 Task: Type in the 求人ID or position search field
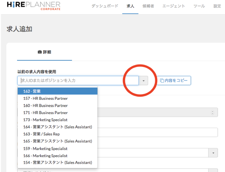click(x=78, y=81)
